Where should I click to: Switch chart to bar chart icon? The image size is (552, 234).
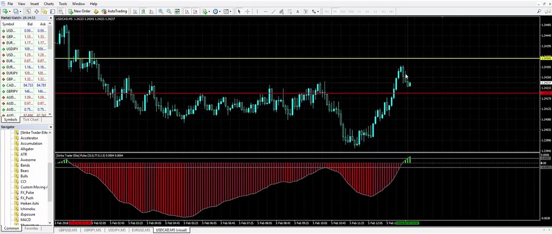tap(135, 11)
